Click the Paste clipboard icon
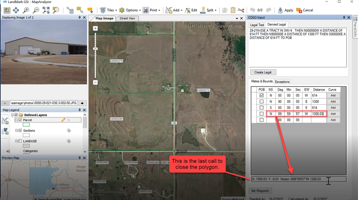The height and width of the screenshot is (200, 358). [x=233, y=10]
